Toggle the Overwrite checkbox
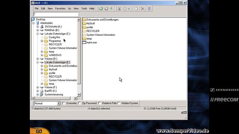Image resolution: width=239 pixels, height=134 pixels. click(x=64, y=103)
